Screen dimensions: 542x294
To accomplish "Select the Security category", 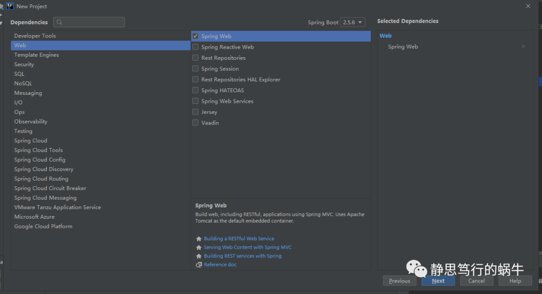I will click(100, 64).
